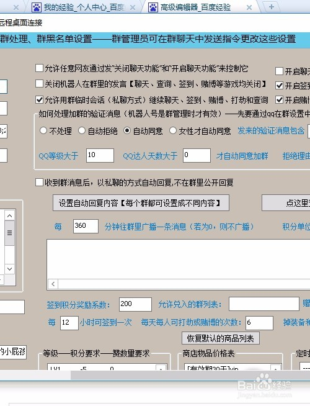Click 设置自动回复内容 button

click(x=141, y=203)
